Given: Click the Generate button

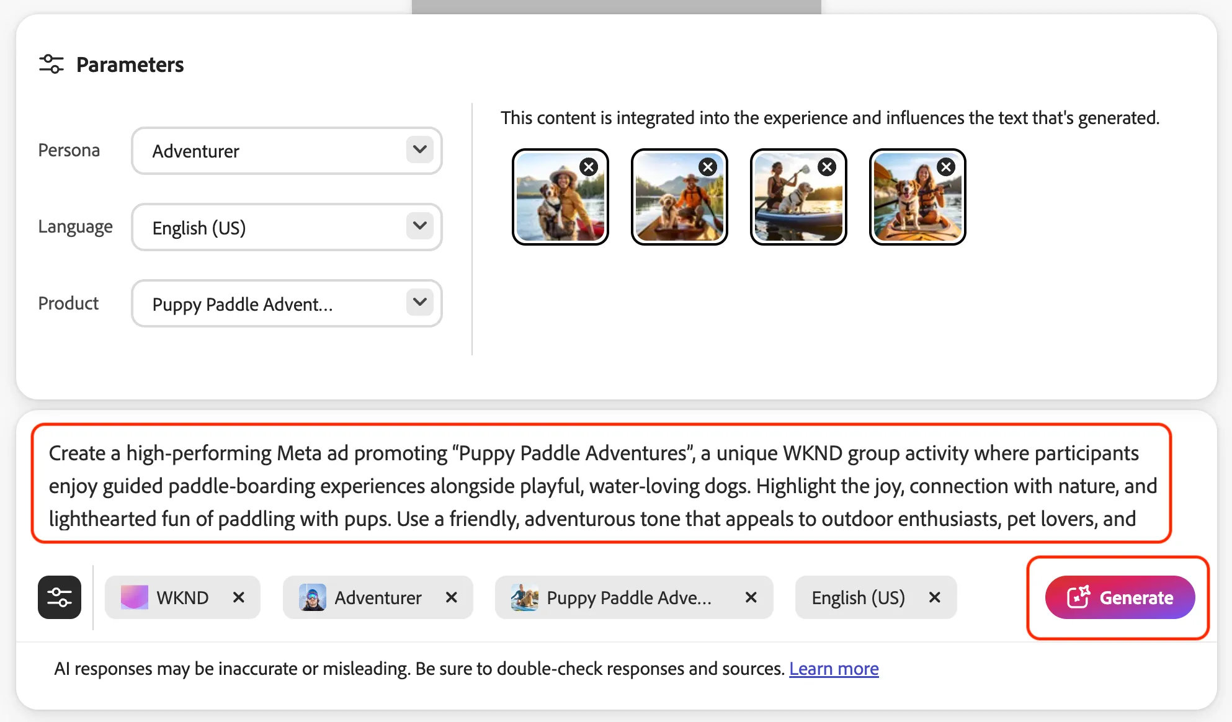Looking at the screenshot, I should pyautogui.click(x=1120, y=597).
